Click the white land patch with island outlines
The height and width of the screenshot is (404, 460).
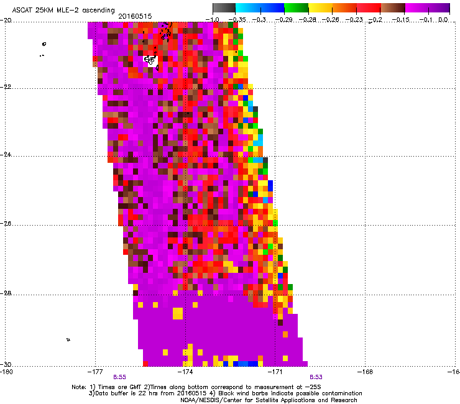pos(150,62)
